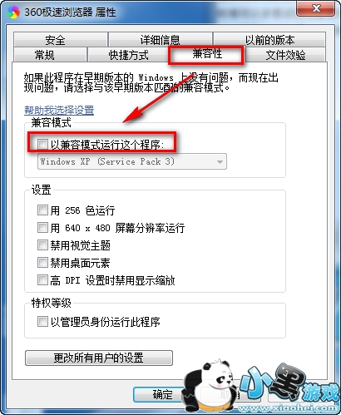Screen dimensions: 341x415
Task: Check the 用 256 色运行 option
Action: click(42, 210)
